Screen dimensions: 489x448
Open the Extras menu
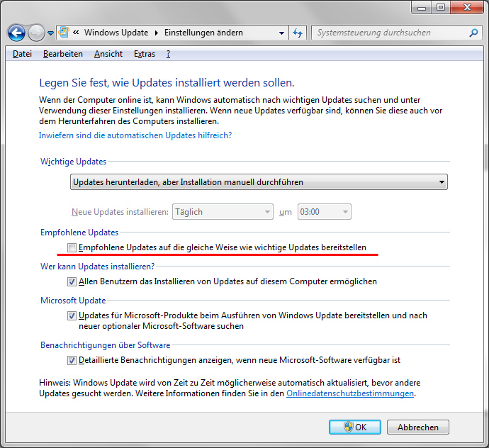pos(145,54)
